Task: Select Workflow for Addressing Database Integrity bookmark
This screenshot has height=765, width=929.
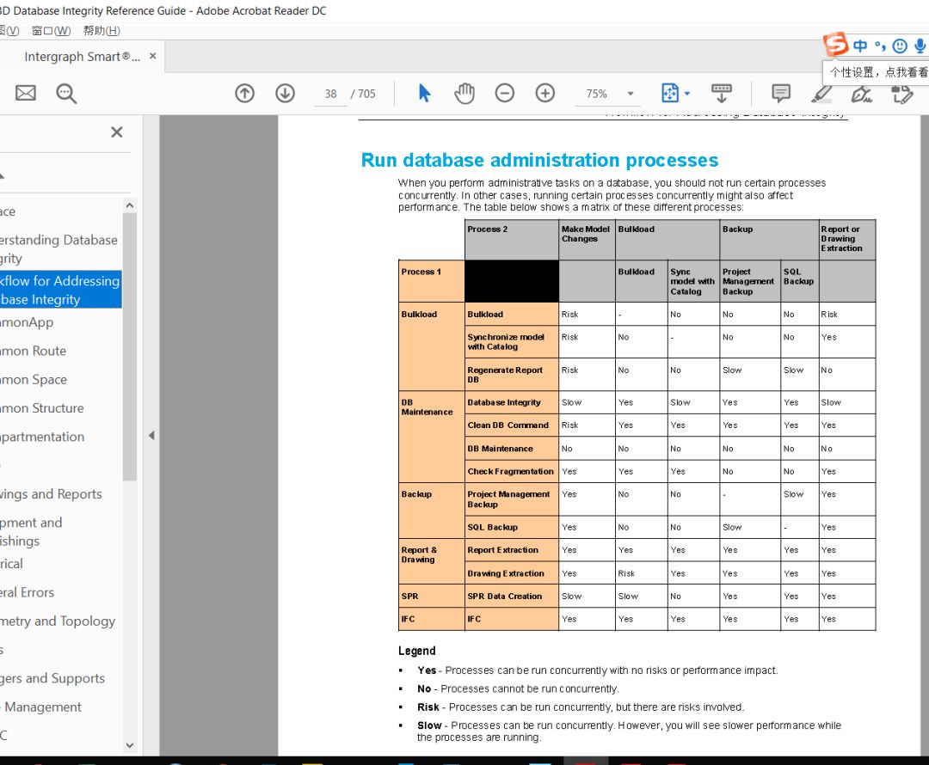Action: 60,290
